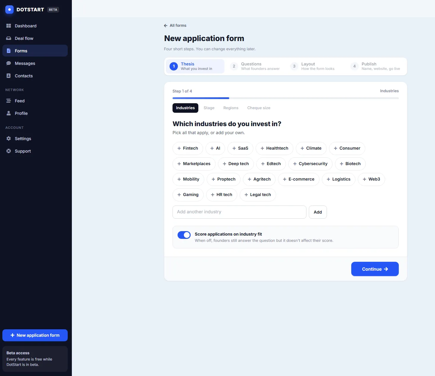
Task: Click the Profile person icon
Action: point(9,113)
